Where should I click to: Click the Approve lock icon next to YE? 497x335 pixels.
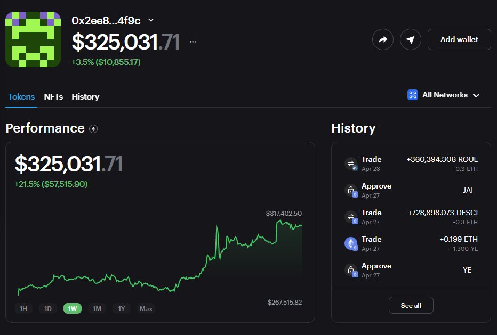352,270
